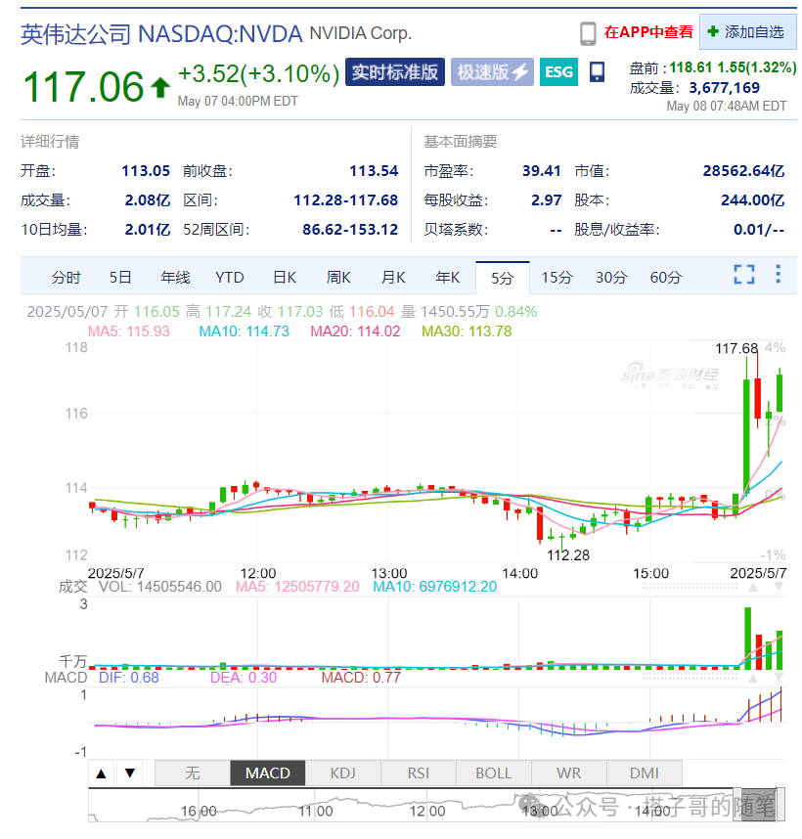
Task: Click the DIF: 0.68 label
Action: [x=129, y=678]
